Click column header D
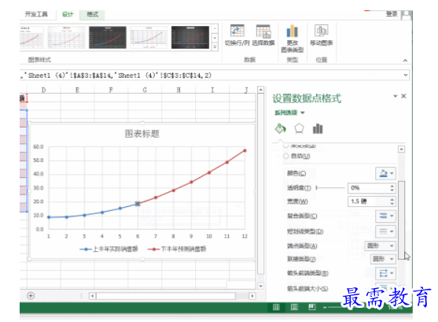 43,90
